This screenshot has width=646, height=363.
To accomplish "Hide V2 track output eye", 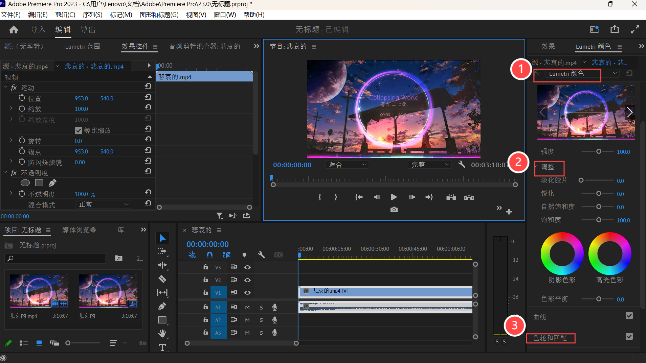I will pos(247,280).
